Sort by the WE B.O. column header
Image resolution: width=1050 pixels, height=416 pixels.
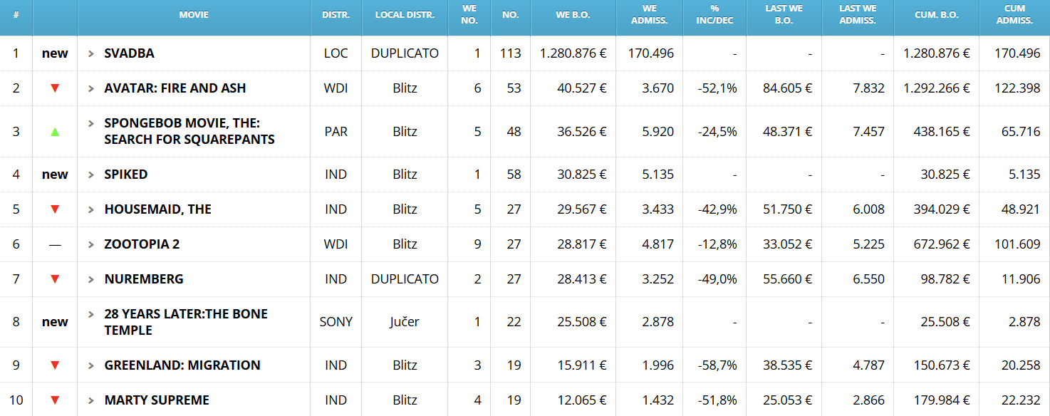point(573,15)
